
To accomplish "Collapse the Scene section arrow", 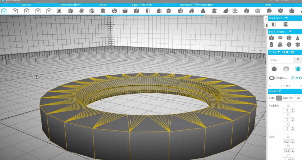I will tap(279, 52).
